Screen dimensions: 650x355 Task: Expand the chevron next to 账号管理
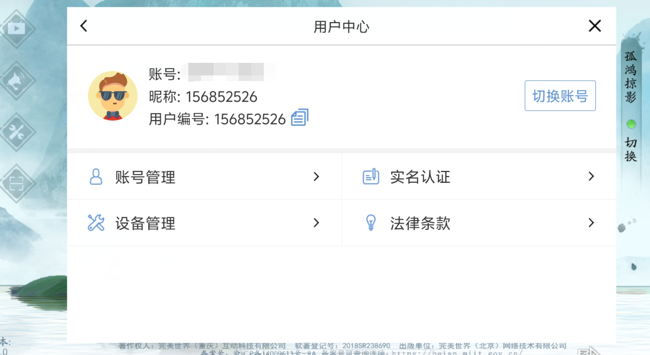317,177
